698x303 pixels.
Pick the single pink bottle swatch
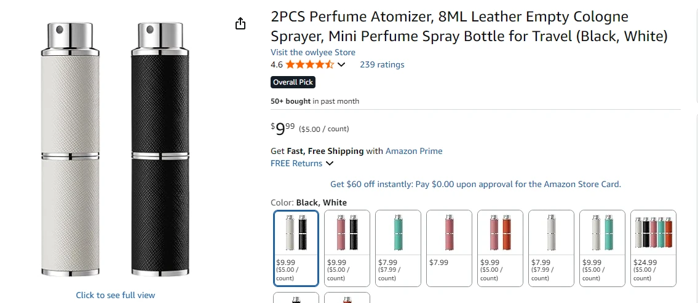click(449, 248)
